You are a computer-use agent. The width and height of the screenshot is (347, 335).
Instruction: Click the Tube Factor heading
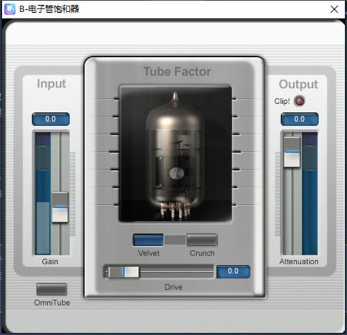coord(177,72)
